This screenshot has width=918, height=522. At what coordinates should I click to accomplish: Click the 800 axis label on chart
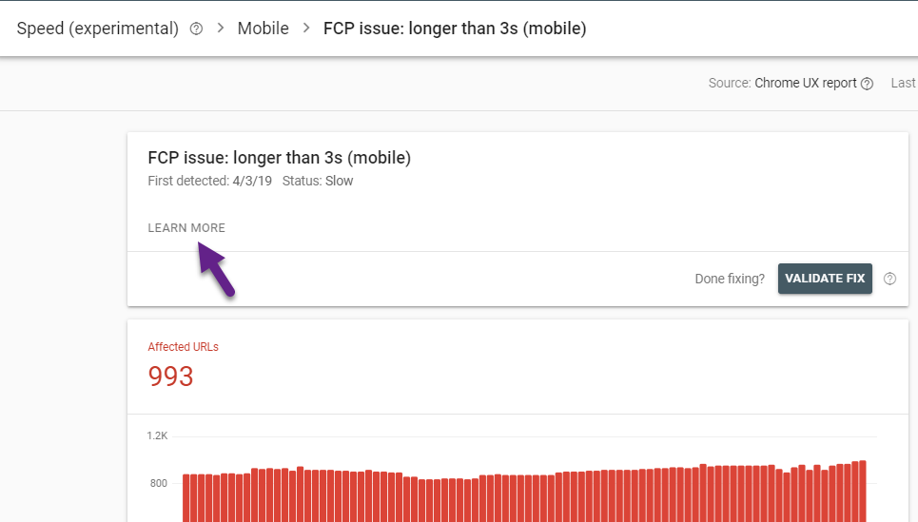[x=157, y=483]
